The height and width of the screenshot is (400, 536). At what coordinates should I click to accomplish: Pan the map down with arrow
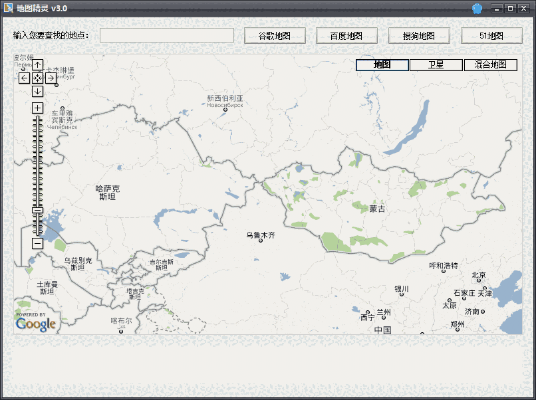[38, 91]
